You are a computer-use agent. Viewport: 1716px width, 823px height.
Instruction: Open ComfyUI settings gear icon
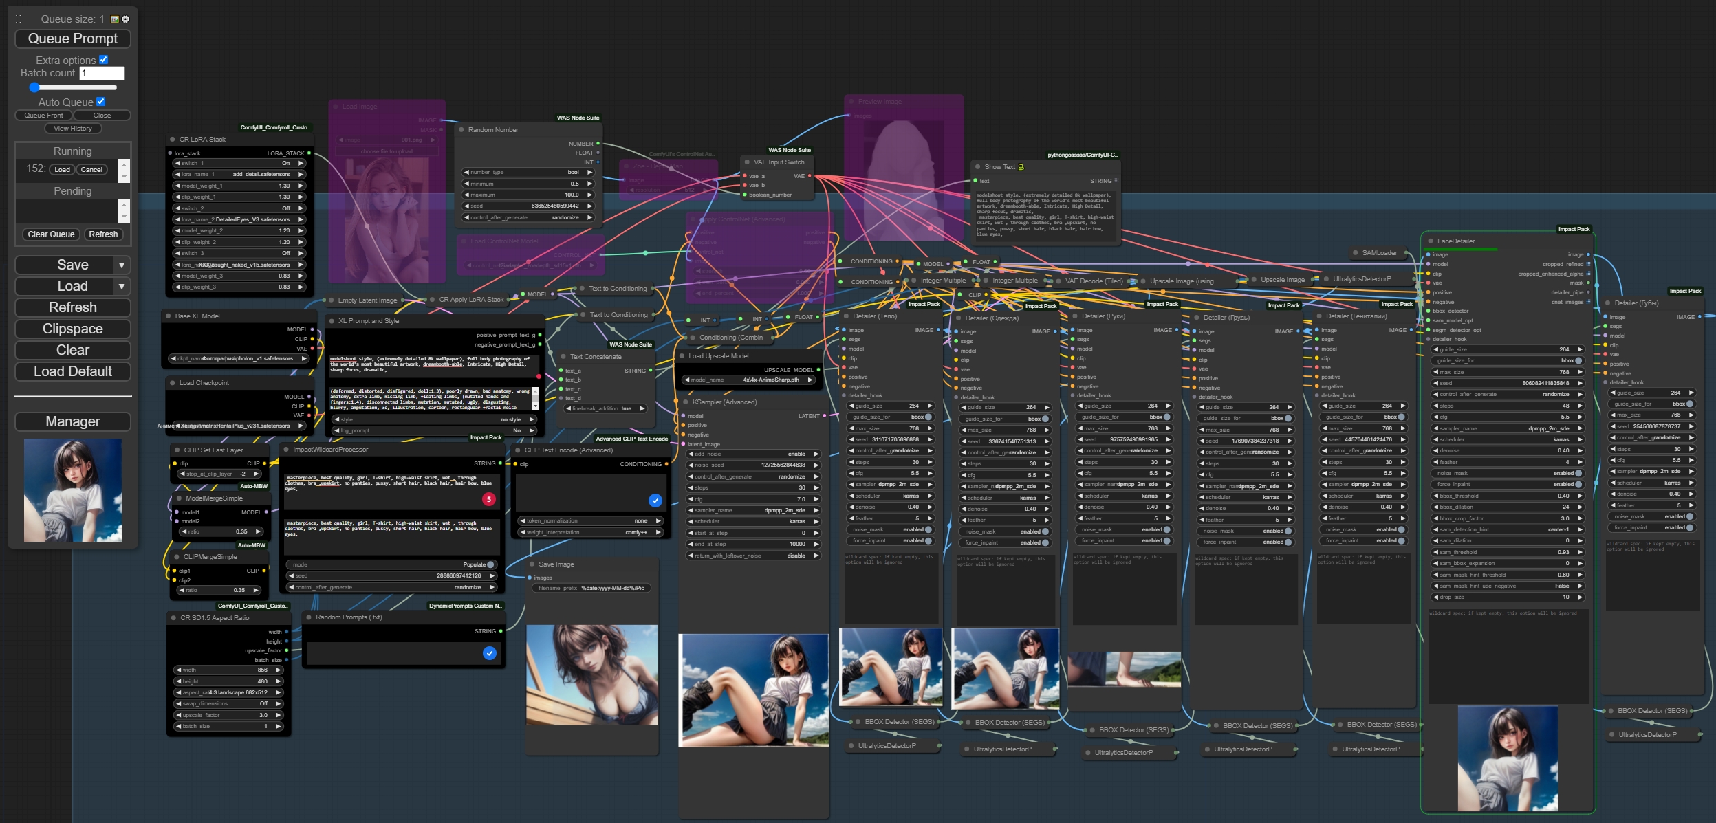pos(125,19)
